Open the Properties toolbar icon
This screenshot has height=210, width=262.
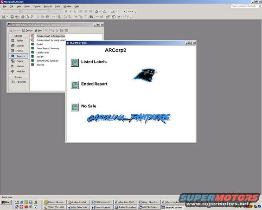108,17
